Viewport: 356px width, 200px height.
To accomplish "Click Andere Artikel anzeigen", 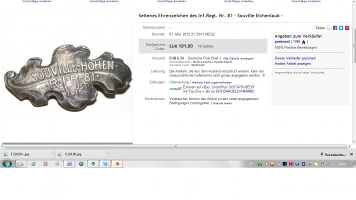I will (x=292, y=64).
